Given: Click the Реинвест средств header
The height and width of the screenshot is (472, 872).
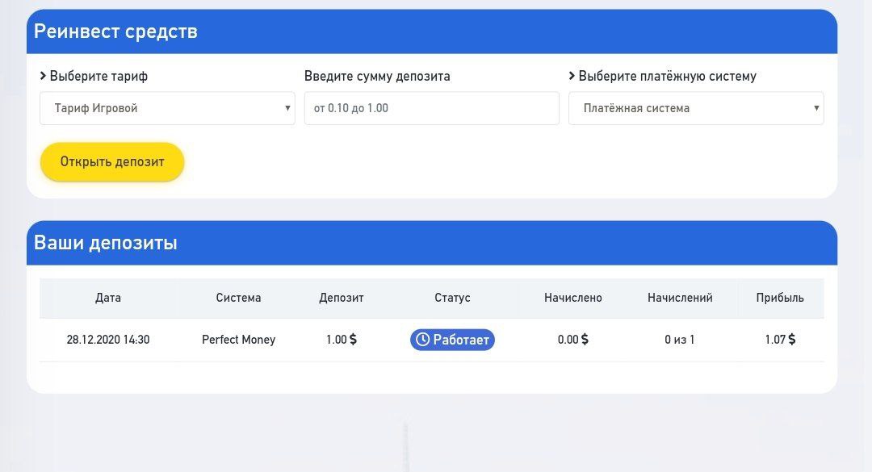Looking at the screenshot, I should pyautogui.click(x=115, y=31).
